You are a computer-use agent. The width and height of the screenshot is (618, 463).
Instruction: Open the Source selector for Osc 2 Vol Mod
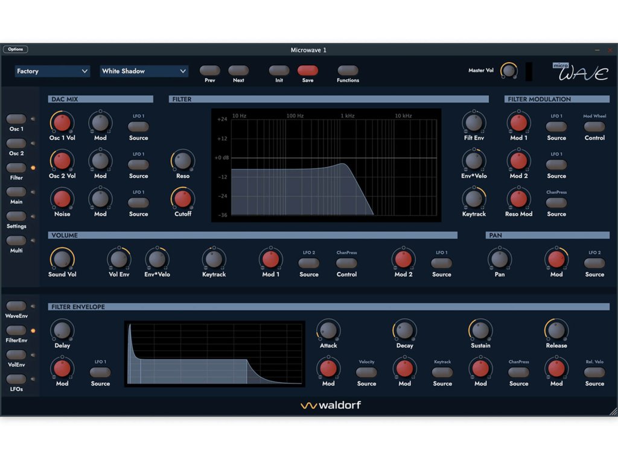coord(138,165)
